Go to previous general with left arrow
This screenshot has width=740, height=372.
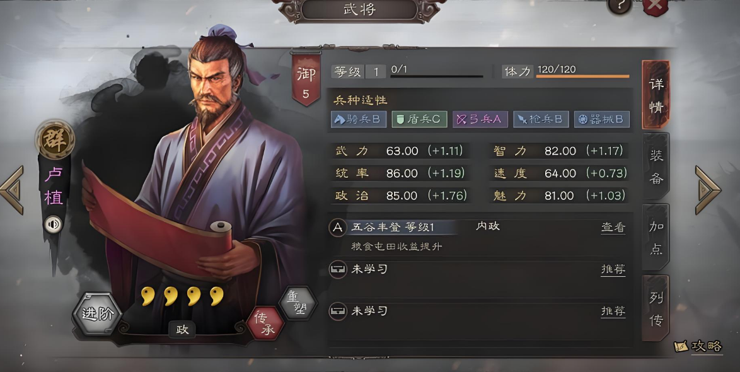tap(12, 190)
